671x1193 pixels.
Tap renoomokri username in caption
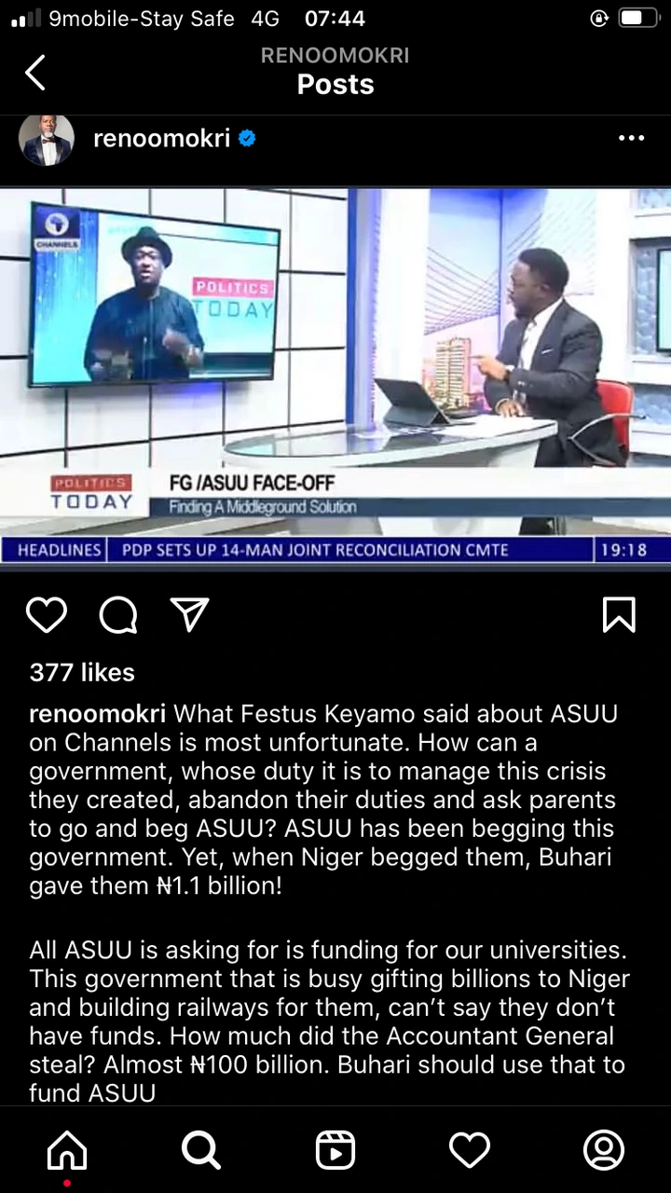98,715
